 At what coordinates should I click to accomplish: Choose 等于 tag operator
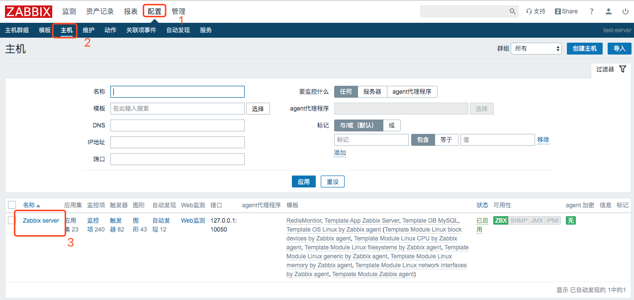click(x=447, y=140)
